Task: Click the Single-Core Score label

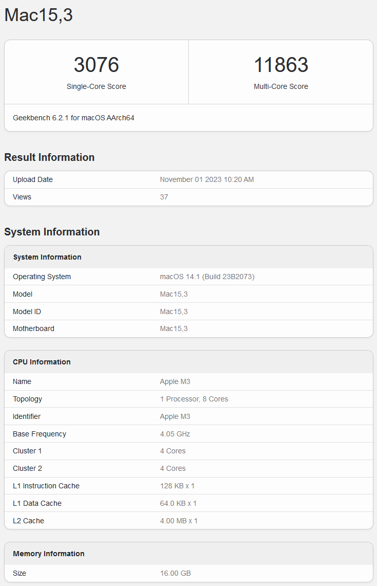Action: (96, 86)
